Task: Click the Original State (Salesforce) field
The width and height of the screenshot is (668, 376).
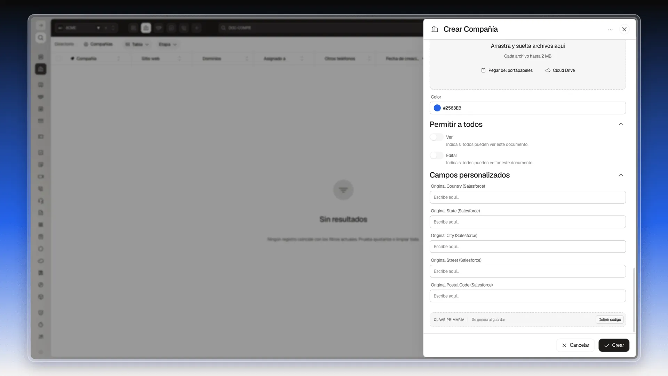Action: (x=528, y=222)
